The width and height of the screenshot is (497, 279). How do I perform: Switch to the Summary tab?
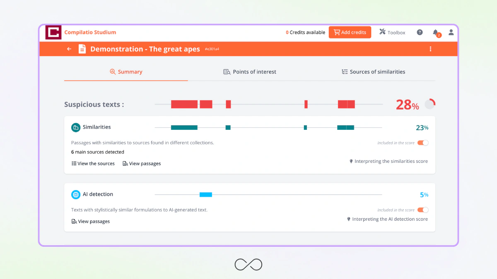126,72
